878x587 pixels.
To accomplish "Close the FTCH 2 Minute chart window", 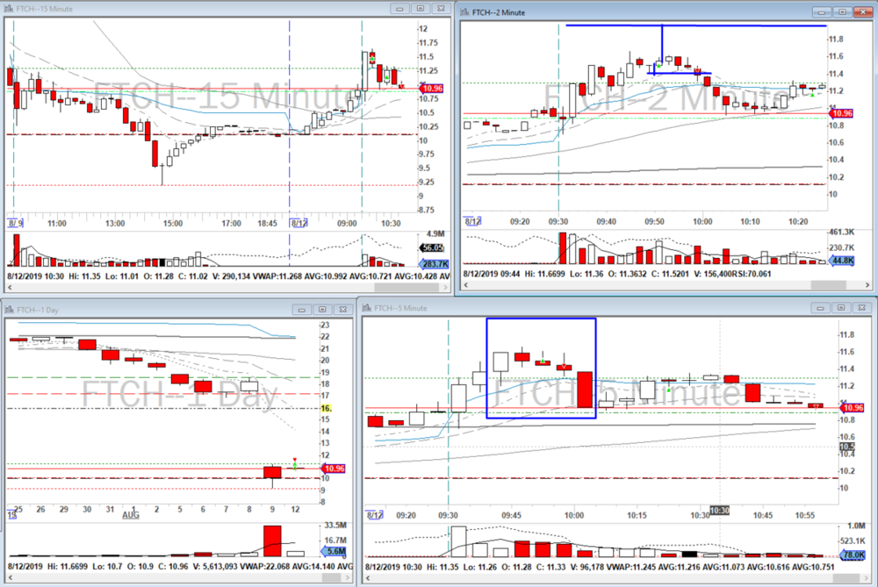I will pyautogui.click(x=862, y=11).
